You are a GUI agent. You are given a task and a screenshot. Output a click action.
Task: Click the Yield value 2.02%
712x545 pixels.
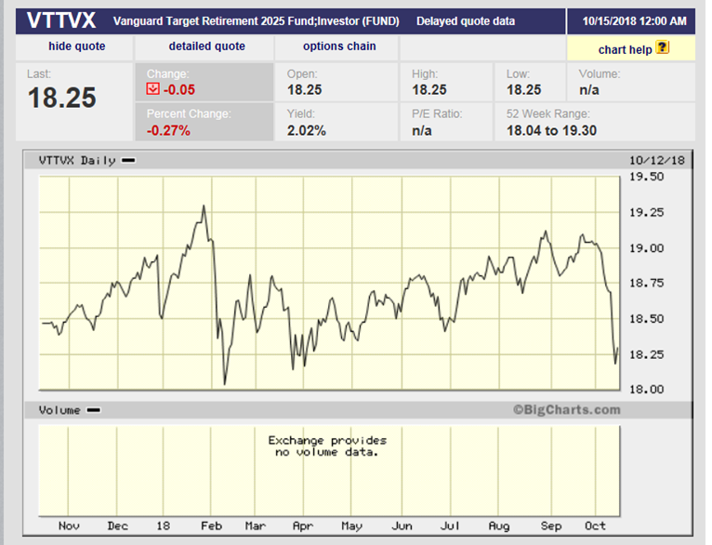click(307, 131)
